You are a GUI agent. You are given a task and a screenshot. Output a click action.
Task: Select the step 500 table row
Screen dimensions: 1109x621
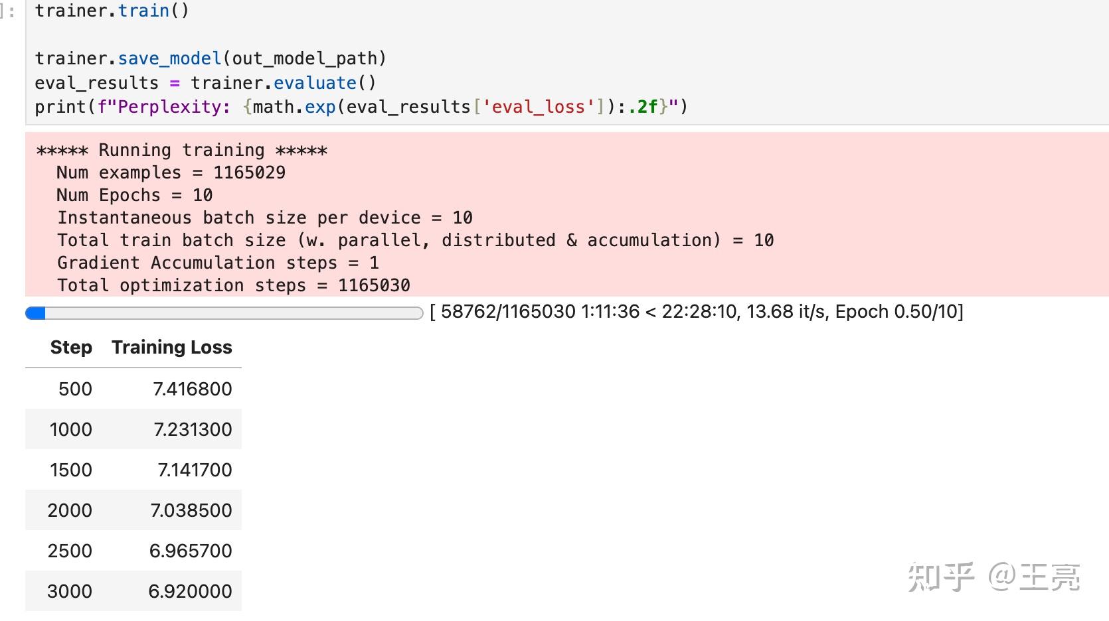click(x=133, y=389)
